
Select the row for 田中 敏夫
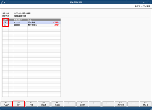(31, 22)
